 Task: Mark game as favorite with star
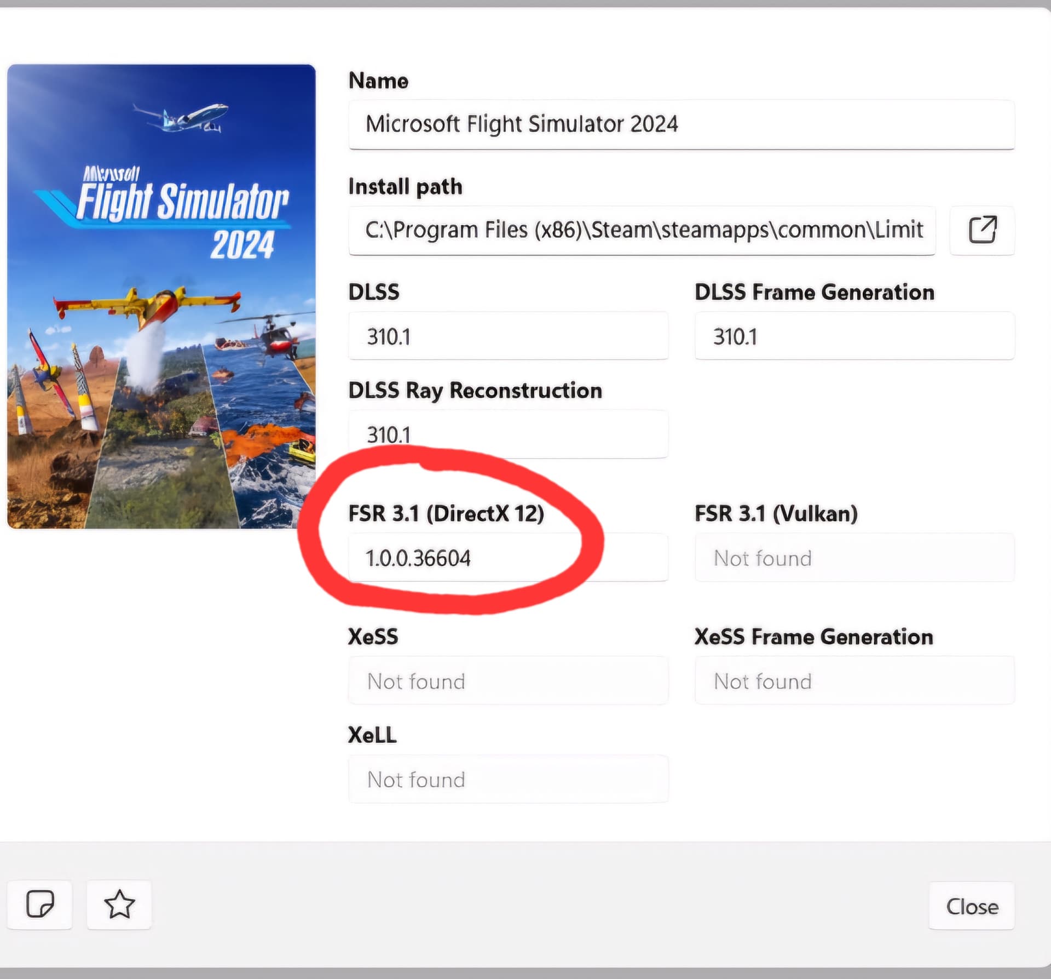119,904
